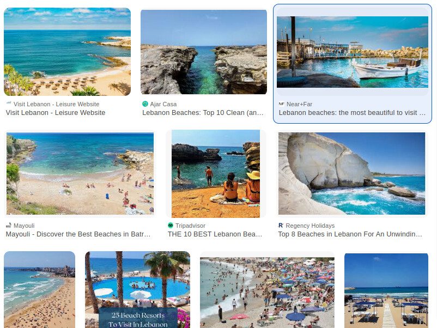Click the Tripadvisor owl favicon
Screen dimensions: 437x328
coord(171,226)
